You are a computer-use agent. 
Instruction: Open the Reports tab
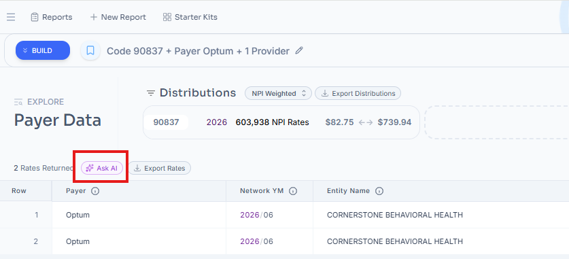coord(52,17)
